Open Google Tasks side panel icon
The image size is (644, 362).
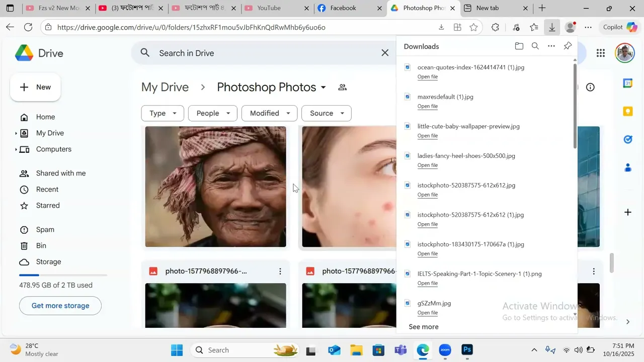pyautogui.click(x=628, y=140)
